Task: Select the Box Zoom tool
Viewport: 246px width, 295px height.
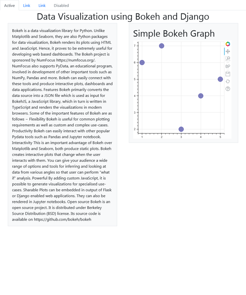Action: pyautogui.click(x=228, y=59)
